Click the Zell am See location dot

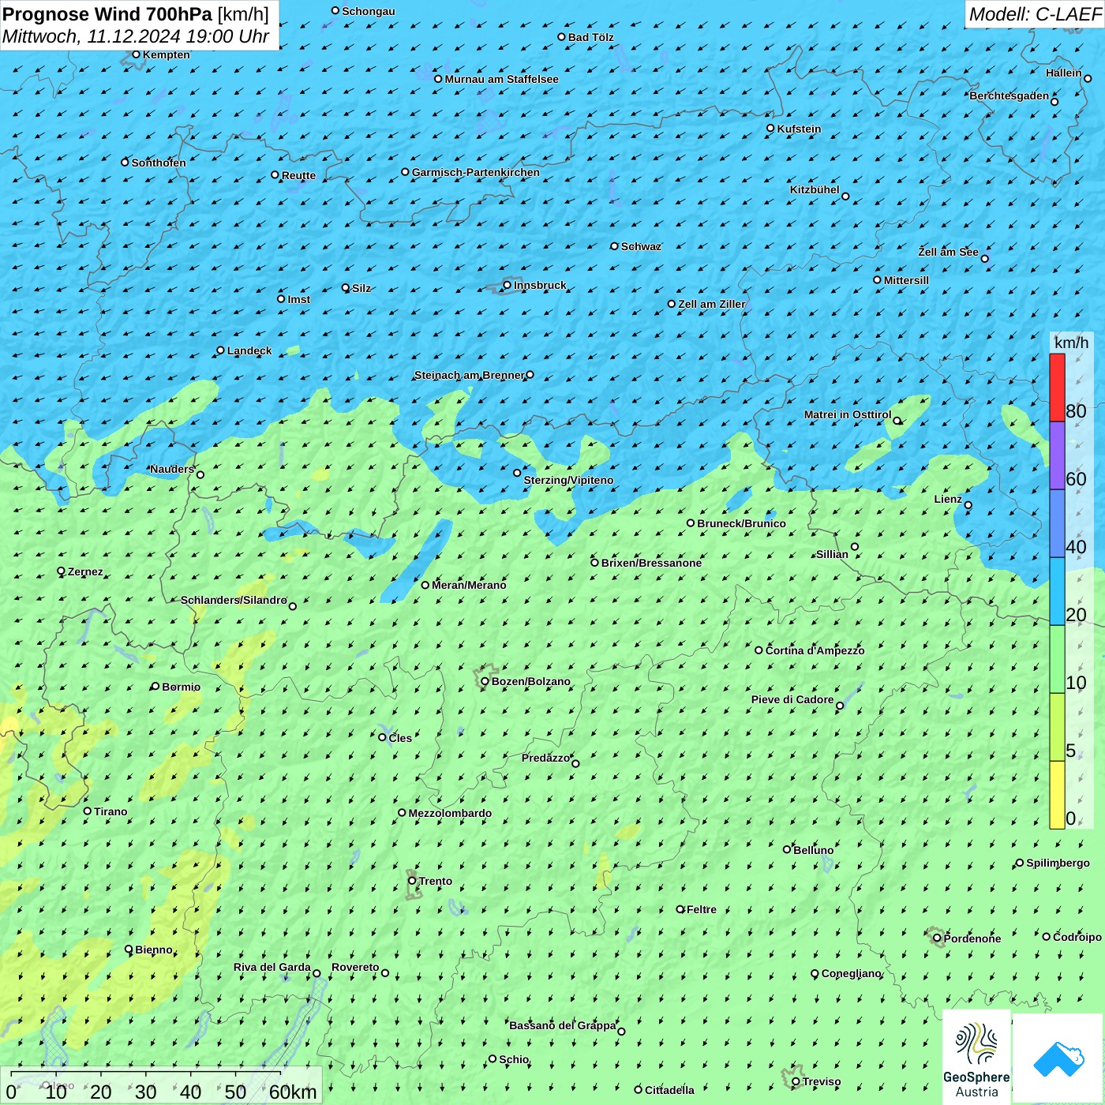coord(984,259)
